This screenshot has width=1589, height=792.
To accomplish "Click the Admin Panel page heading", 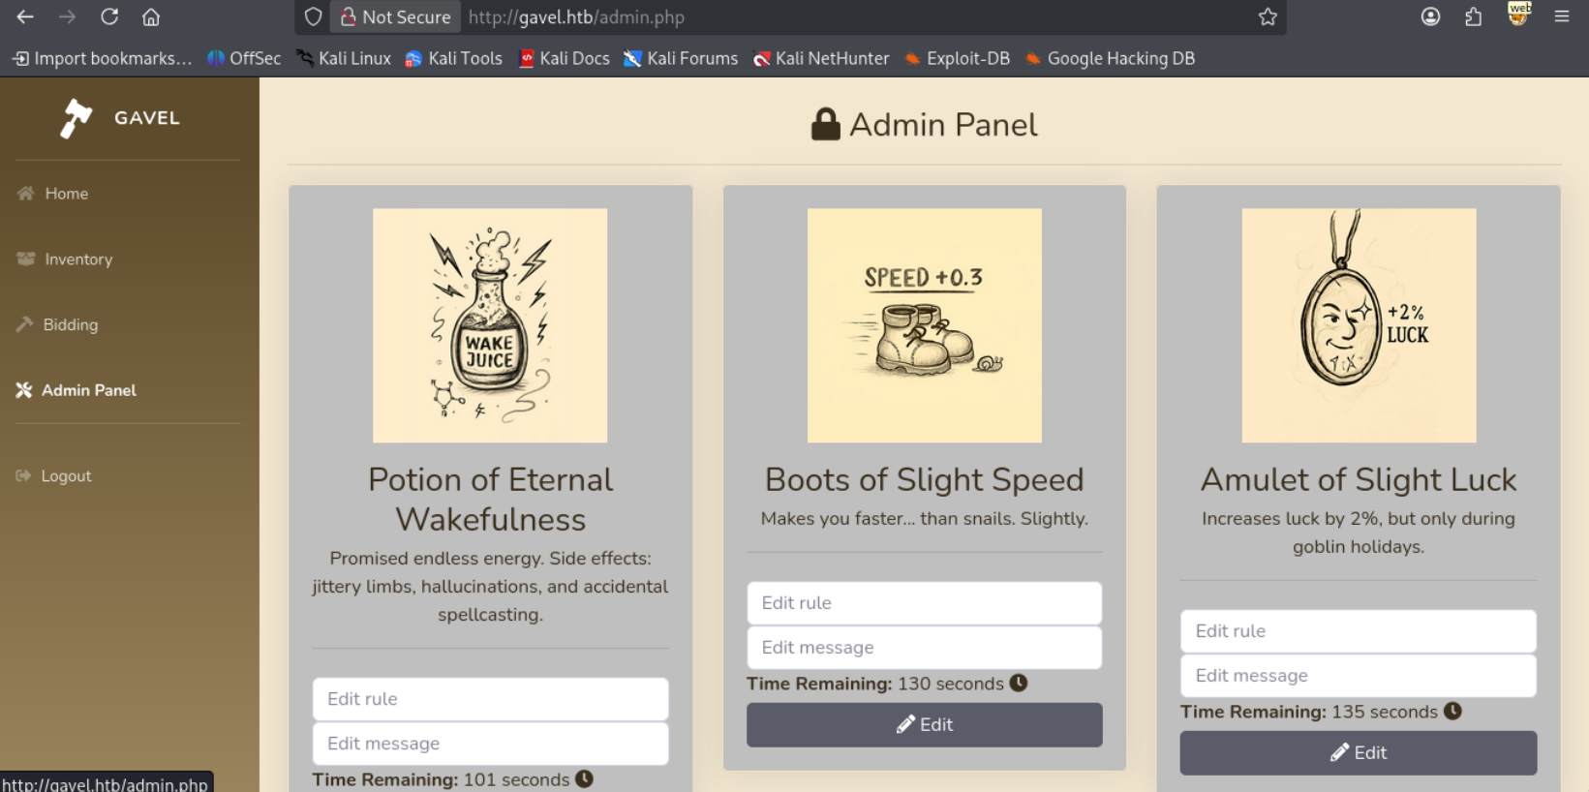I will [943, 125].
